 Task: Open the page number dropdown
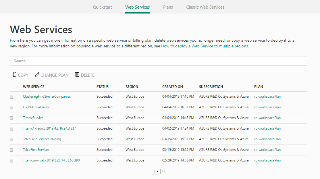[x=156, y=172]
